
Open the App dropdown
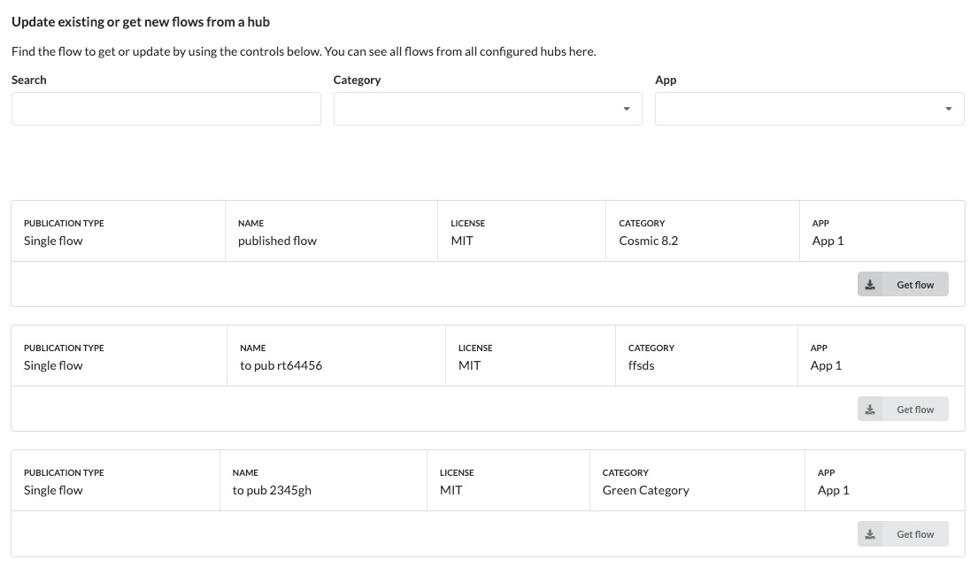point(810,109)
